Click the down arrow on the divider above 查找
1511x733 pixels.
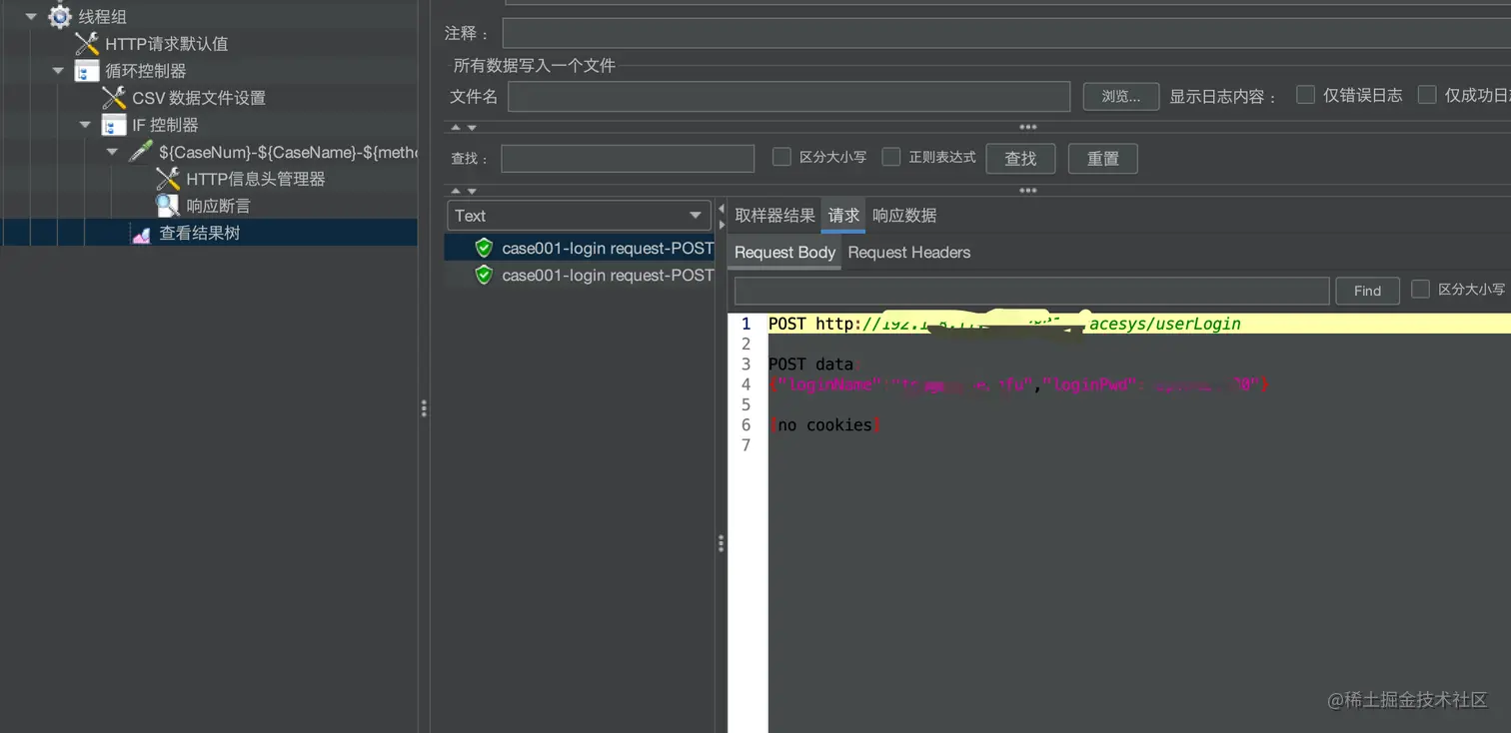tap(472, 128)
